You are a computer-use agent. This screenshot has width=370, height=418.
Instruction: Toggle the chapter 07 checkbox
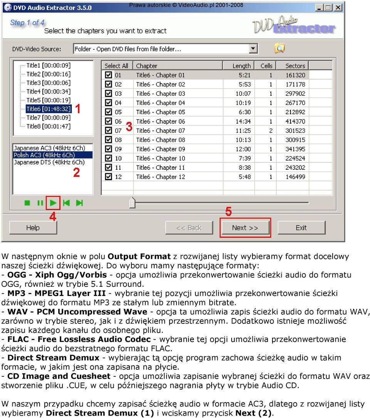[108, 130]
